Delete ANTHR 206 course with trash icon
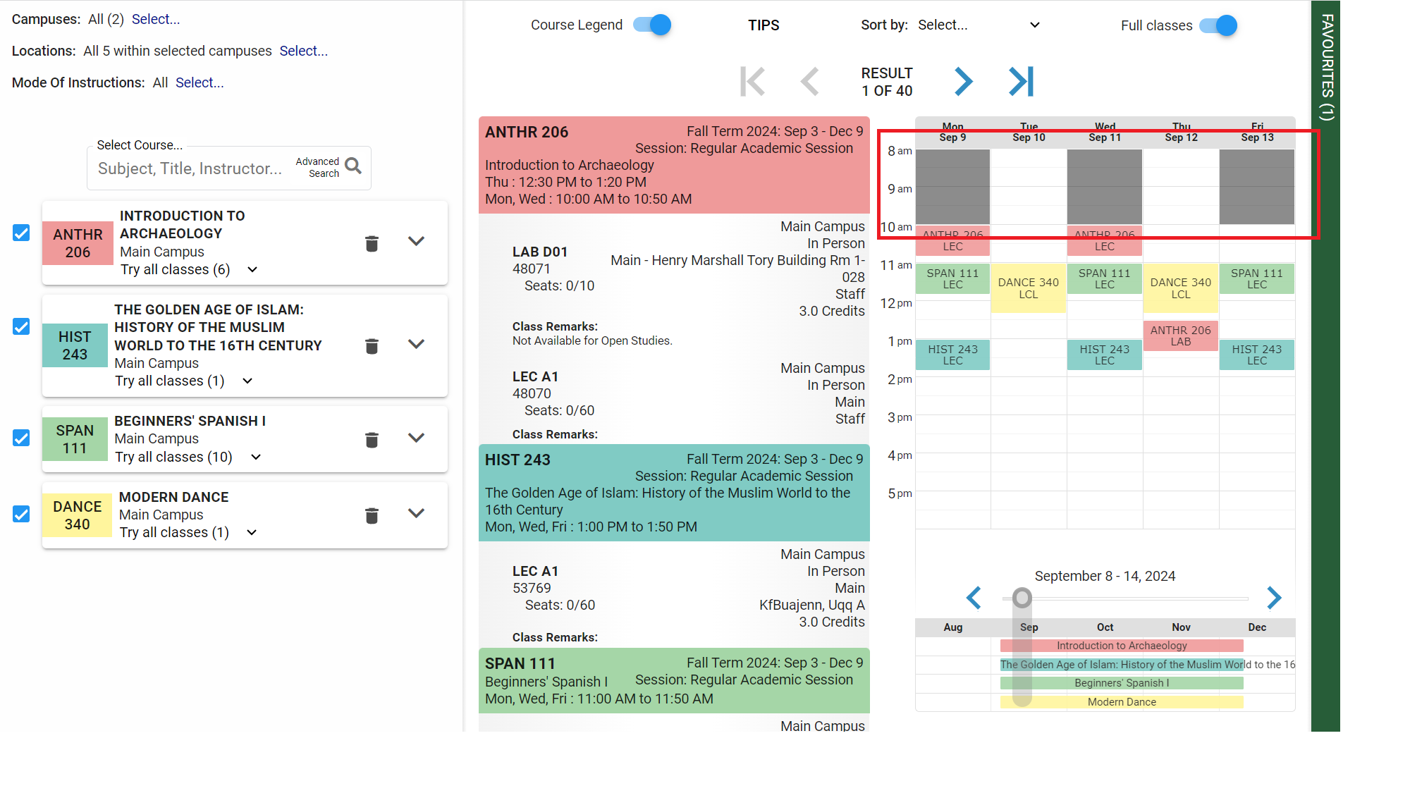This screenshot has height=793, width=1410. tap(372, 244)
